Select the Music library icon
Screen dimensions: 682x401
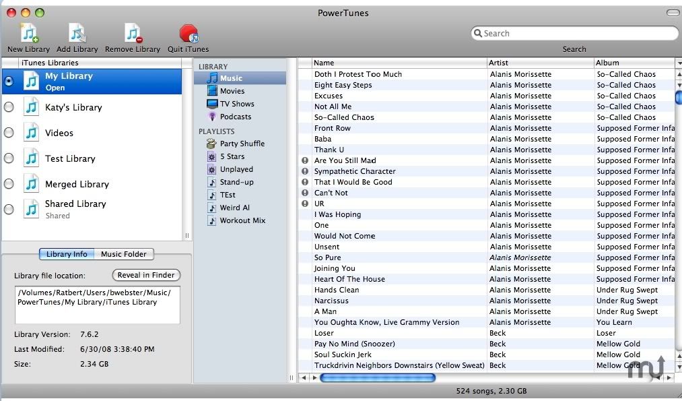coord(212,78)
